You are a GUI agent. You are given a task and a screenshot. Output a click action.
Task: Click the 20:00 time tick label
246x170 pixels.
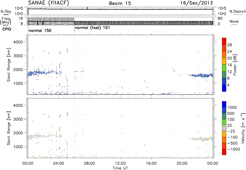(x=182, y=164)
